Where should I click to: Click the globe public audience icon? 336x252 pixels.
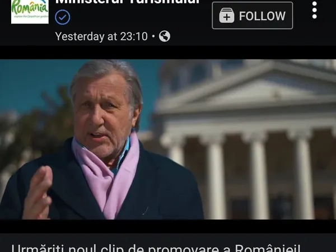click(x=165, y=36)
